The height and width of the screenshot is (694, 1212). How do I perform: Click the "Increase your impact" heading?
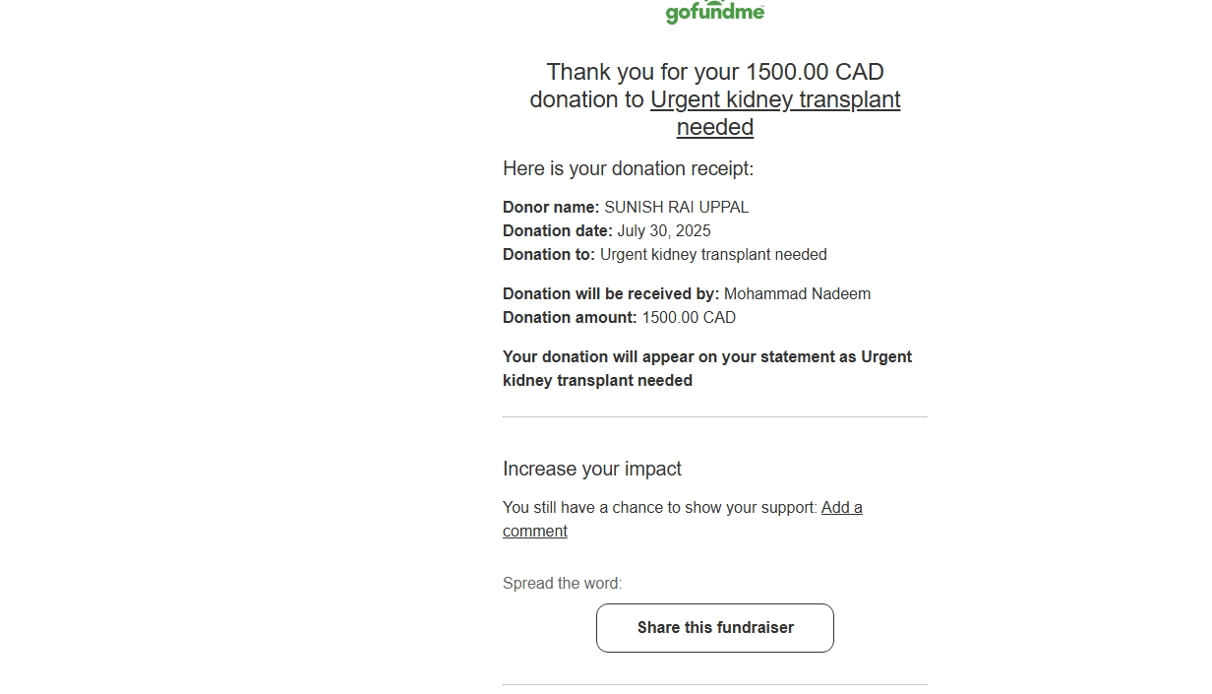(x=592, y=470)
